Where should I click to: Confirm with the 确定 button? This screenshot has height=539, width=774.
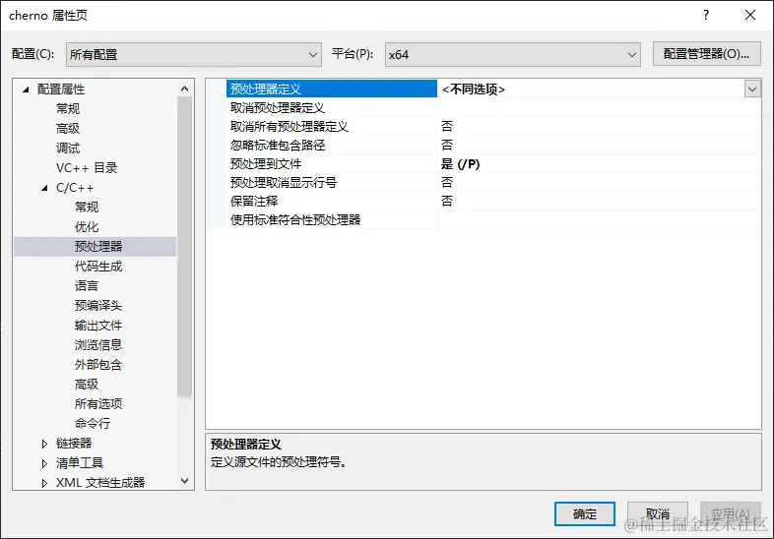[x=585, y=514]
